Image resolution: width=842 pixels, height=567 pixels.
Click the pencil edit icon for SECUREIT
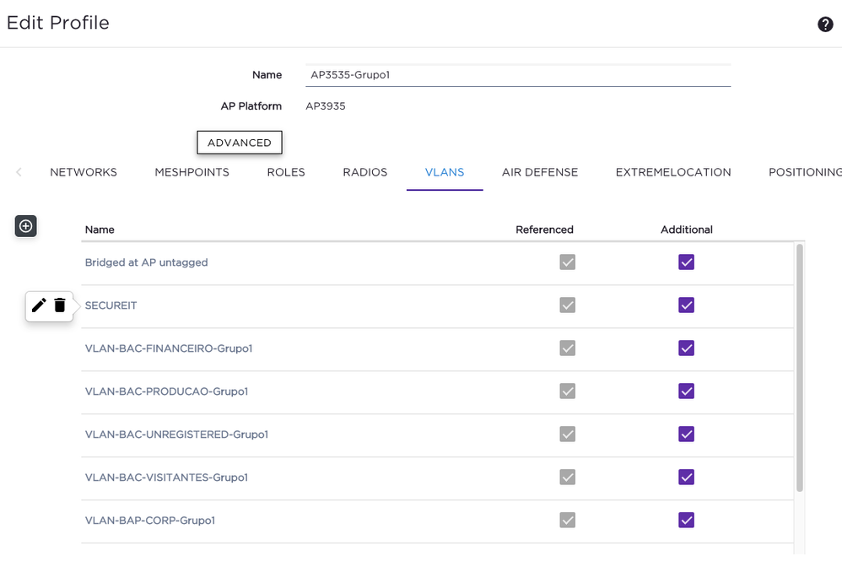coord(39,305)
